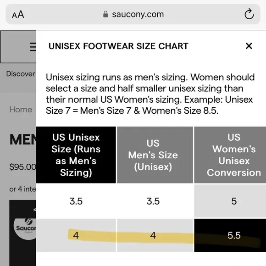
Task: Open the AA text size menu
Action: (18, 14)
